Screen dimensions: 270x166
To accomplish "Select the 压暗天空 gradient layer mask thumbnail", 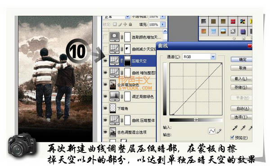I will pyautogui.click(x=127, y=61).
